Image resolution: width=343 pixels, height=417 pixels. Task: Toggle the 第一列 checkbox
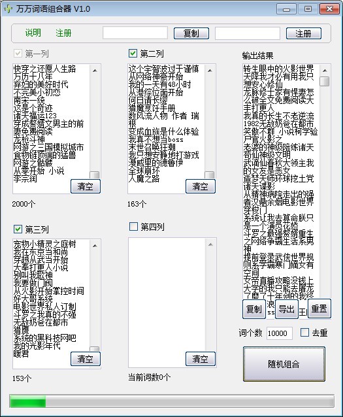[18, 54]
